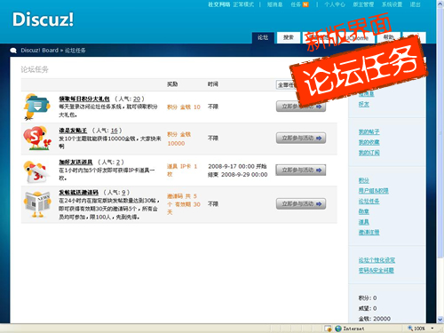Open the 发帖就送邀请码 task title
This screenshot has width=444, height=333.
pos(79,193)
